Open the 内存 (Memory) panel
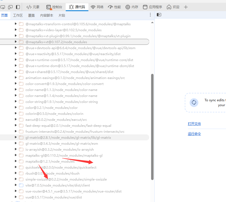Image resolution: width=226 pixels, height=202 pixels. pos(132,7)
